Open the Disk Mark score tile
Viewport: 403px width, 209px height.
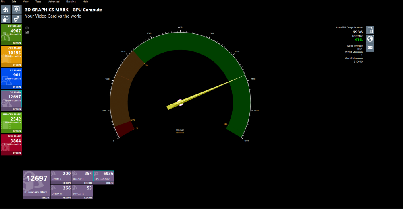(x=11, y=143)
